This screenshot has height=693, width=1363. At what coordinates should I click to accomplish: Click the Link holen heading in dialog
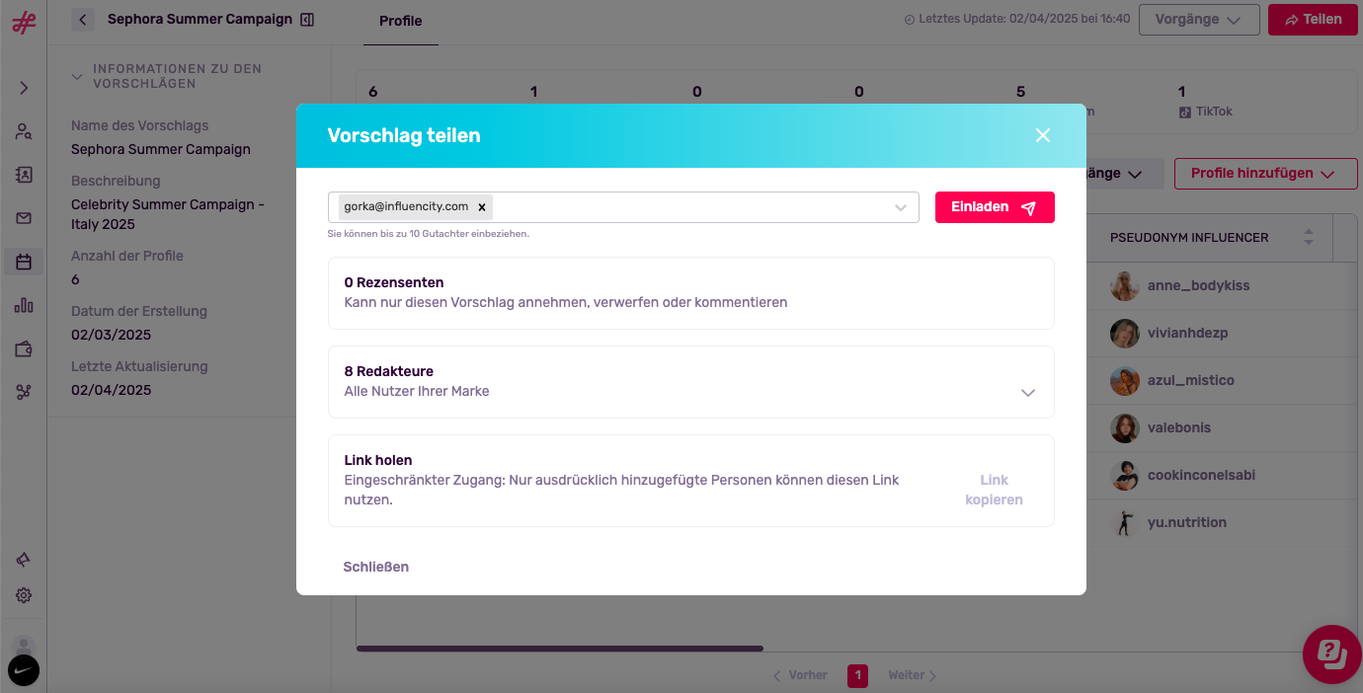[x=378, y=460]
